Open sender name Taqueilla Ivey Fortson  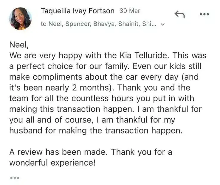78,11
